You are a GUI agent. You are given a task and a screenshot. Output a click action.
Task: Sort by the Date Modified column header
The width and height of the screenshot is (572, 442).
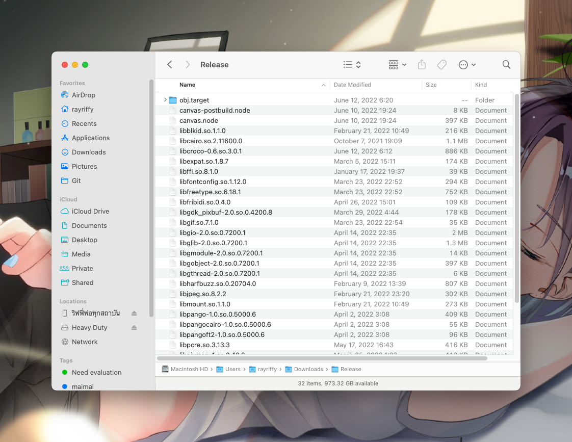(x=352, y=84)
